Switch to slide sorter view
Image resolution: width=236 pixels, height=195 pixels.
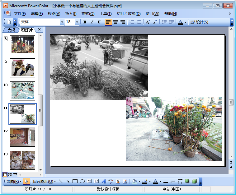click(10, 175)
